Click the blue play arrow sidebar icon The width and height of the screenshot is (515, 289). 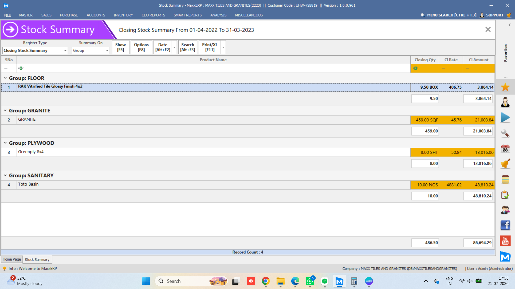(x=505, y=118)
